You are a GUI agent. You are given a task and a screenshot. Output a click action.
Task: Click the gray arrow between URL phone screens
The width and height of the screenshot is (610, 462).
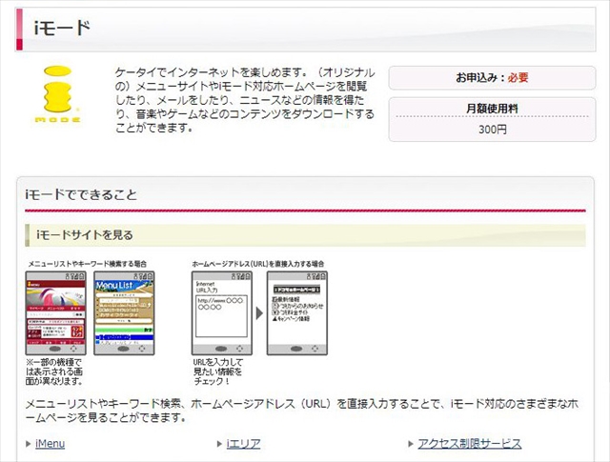click(x=259, y=313)
